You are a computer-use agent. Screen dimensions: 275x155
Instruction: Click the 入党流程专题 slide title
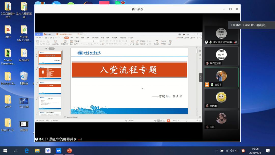(x=129, y=70)
